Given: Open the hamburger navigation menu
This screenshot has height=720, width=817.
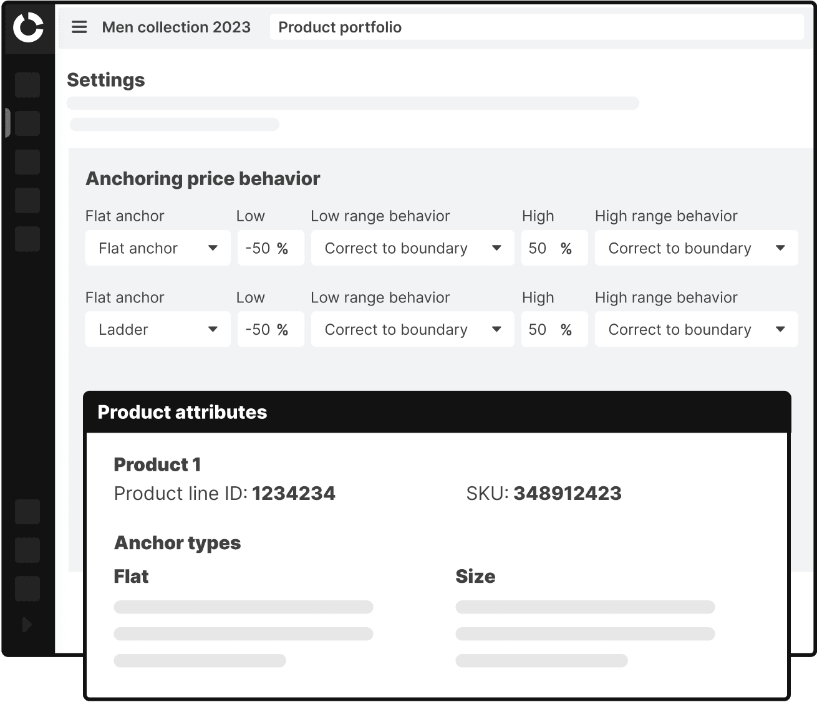Looking at the screenshot, I should [79, 27].
